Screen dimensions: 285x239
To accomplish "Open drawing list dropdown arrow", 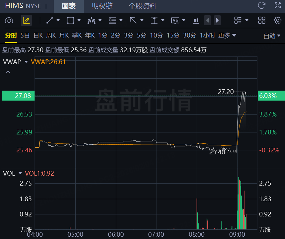I will 247,20.
